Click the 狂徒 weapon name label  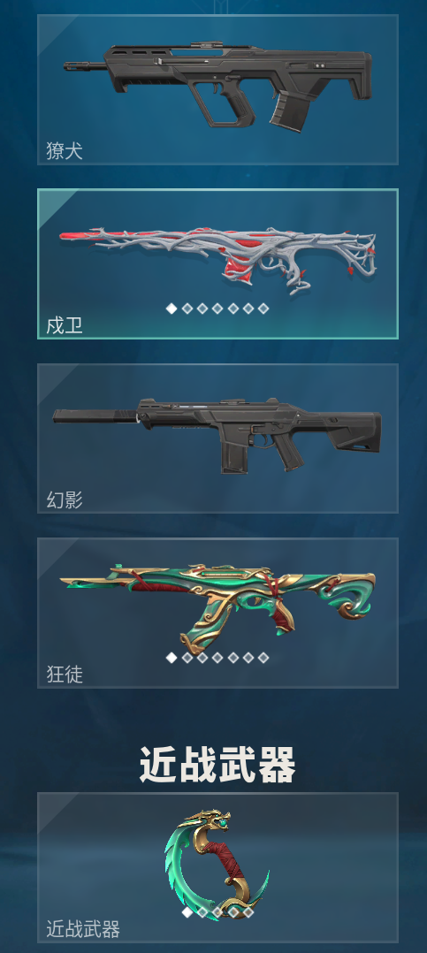(65, 675)
